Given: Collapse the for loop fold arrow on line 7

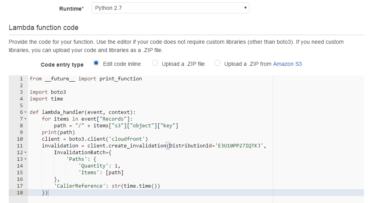Looking at the screenshot, I should 25,119.
